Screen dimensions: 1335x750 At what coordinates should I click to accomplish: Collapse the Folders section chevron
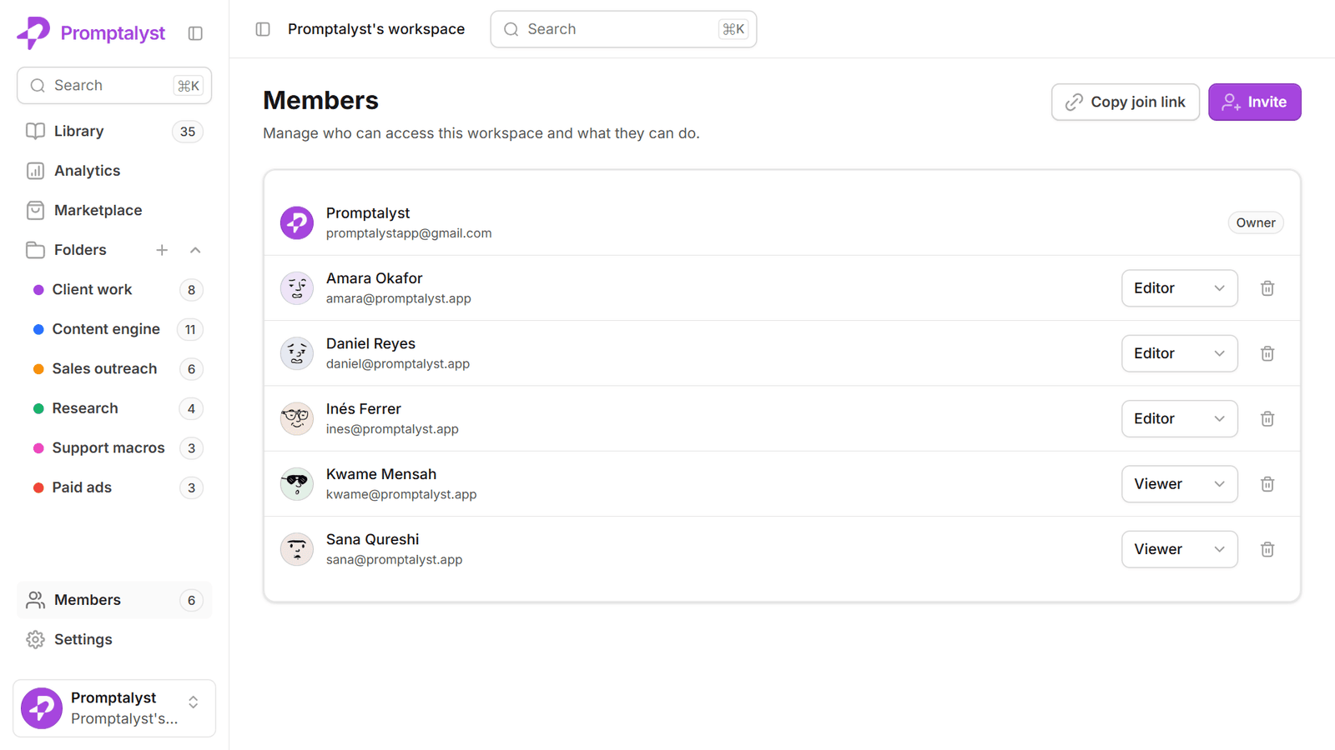195,250
